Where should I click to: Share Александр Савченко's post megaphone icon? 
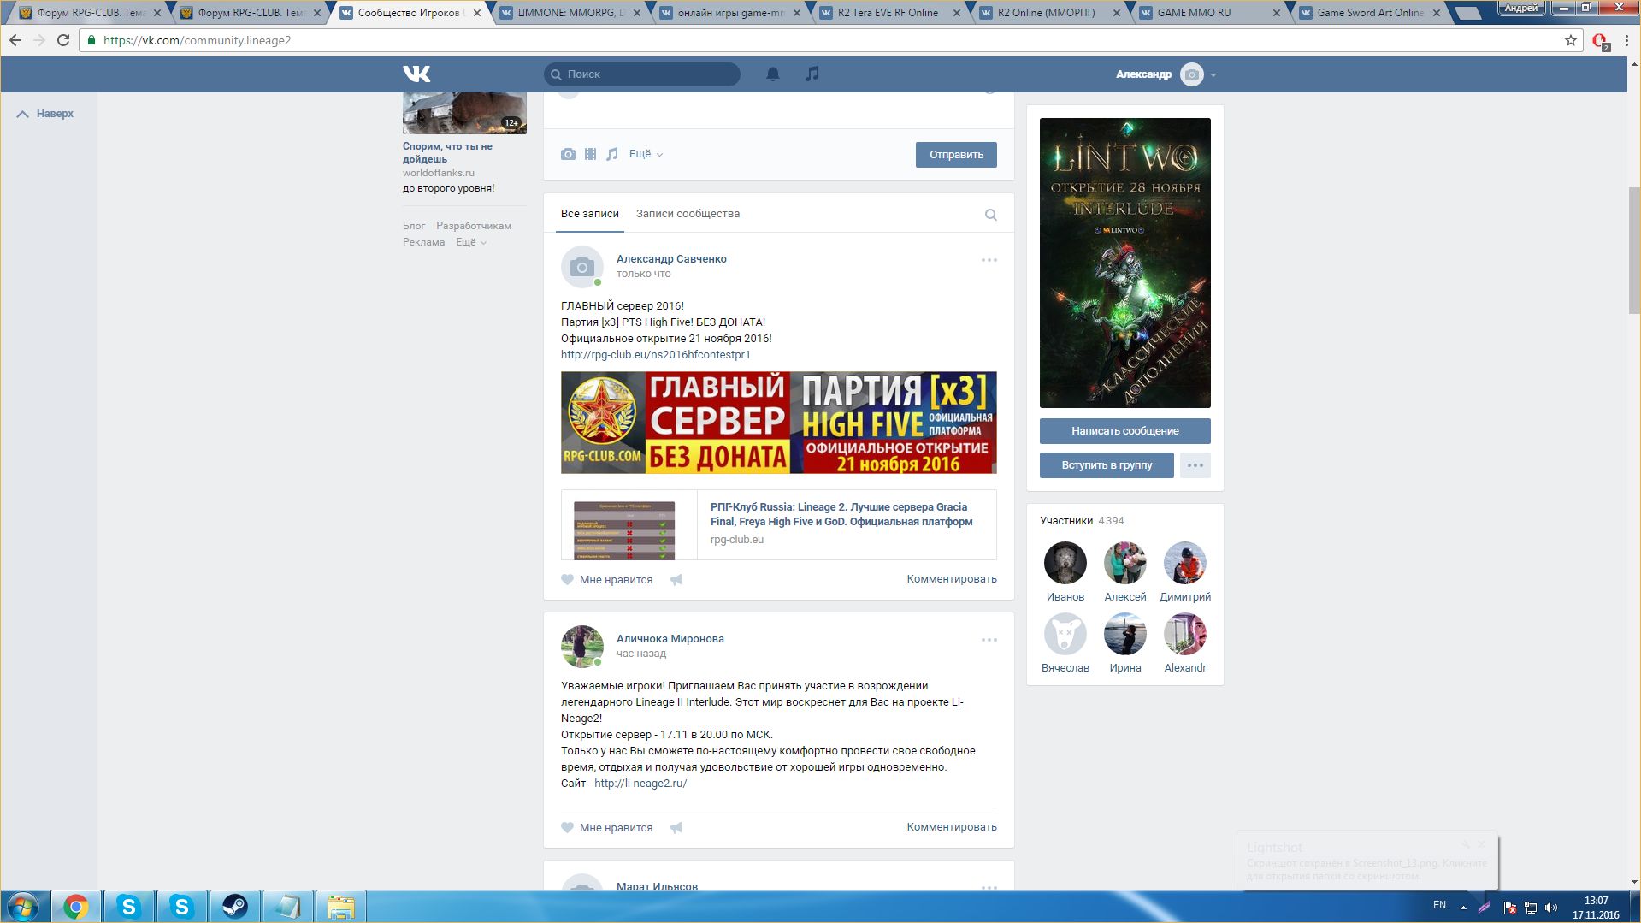[676, 579]
